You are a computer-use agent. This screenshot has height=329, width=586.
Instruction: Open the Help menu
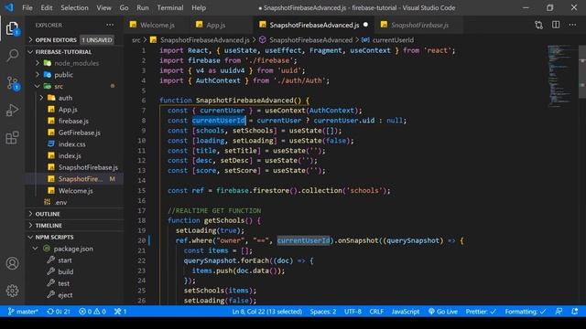coord(199,7)
